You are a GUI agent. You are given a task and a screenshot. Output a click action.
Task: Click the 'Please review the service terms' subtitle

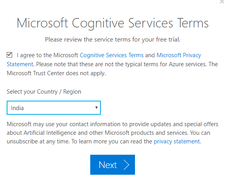tap(113, 40)
